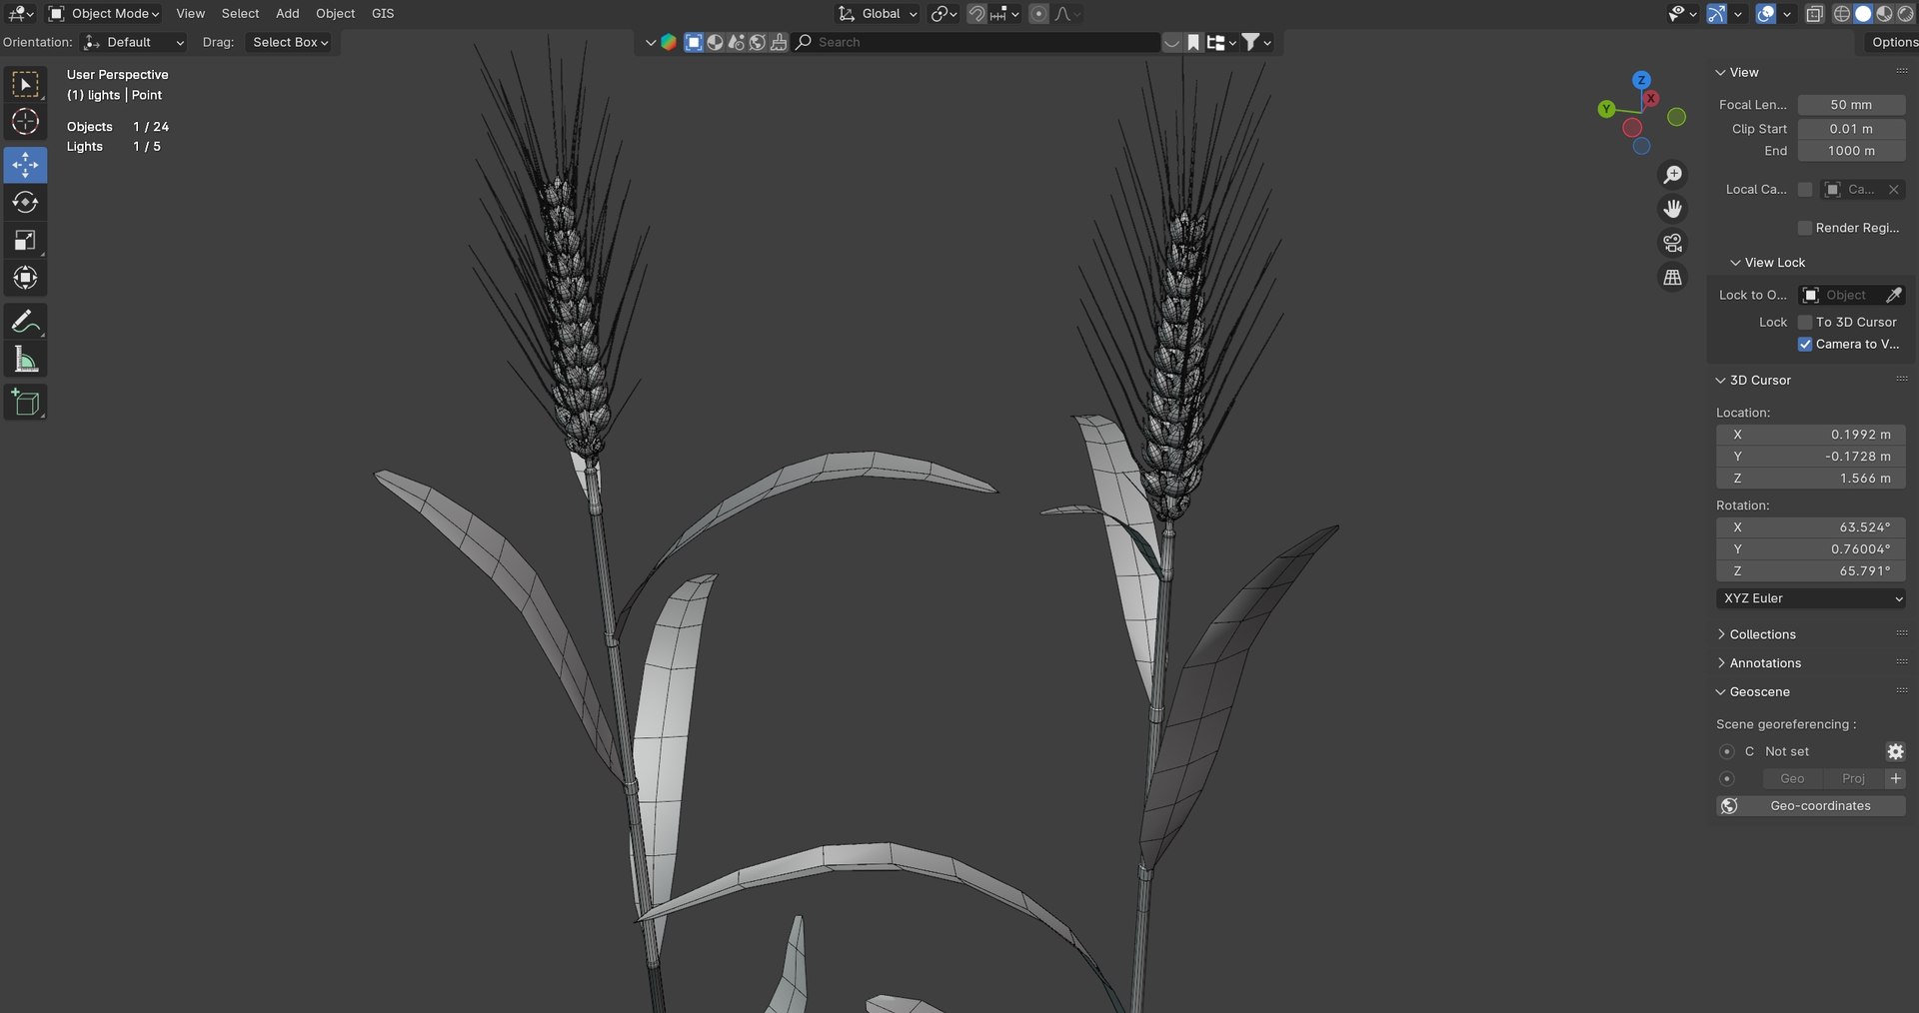Click the Clip Start 0.01 m field

tap(1851, 129)
